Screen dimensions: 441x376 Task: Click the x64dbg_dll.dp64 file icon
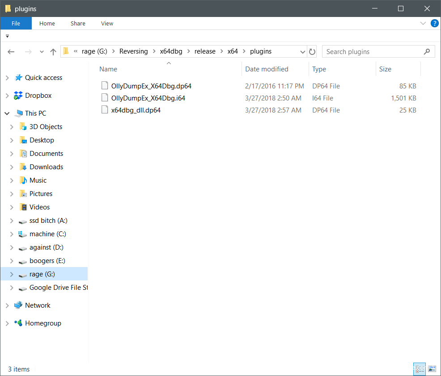(x=105, y=110)
